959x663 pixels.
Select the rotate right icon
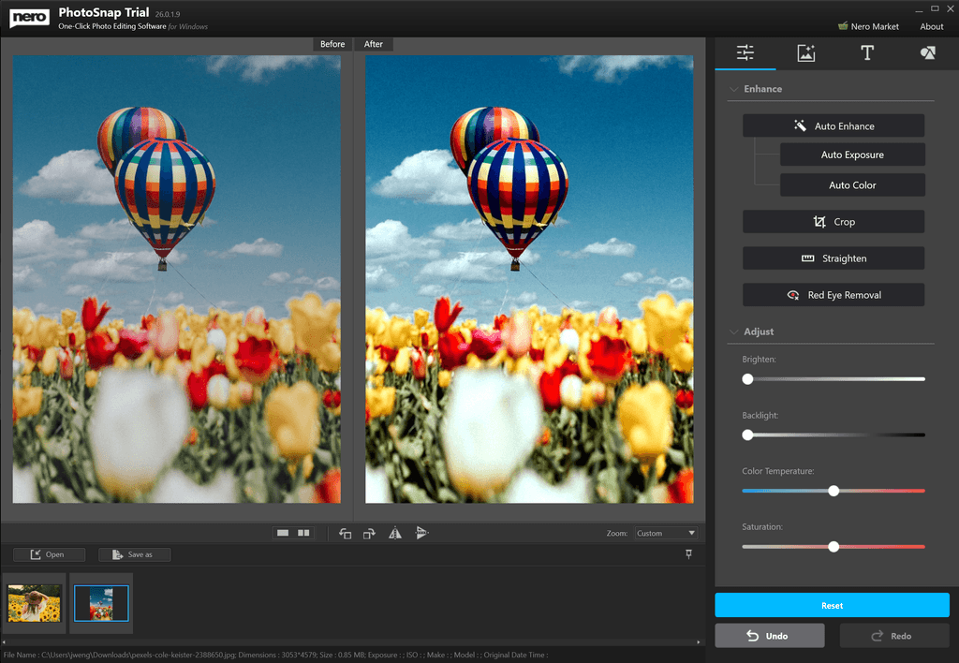(369, 533)
